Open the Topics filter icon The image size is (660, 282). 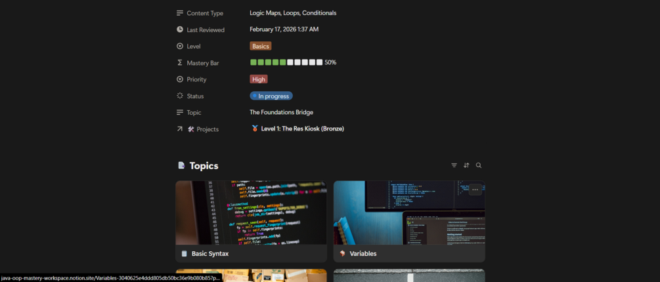(454, 165)
